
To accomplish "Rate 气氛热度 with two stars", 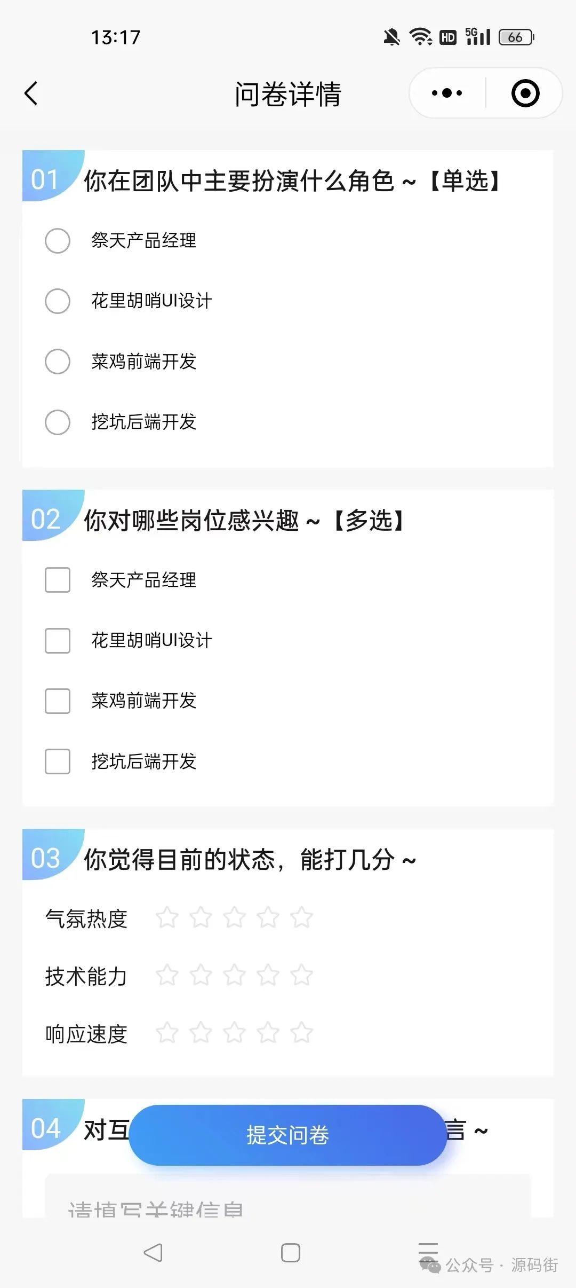I will pos(201,917).
